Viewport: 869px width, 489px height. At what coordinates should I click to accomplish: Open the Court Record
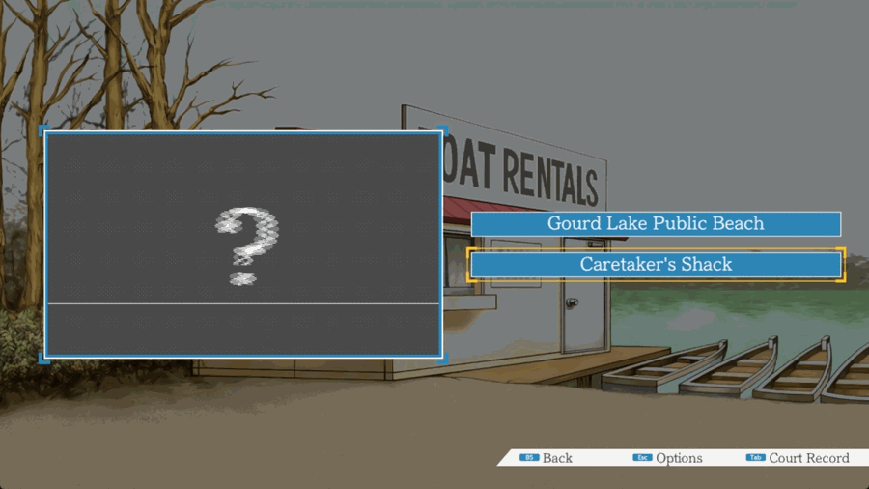pyautogui.click(x=808, y=458)
